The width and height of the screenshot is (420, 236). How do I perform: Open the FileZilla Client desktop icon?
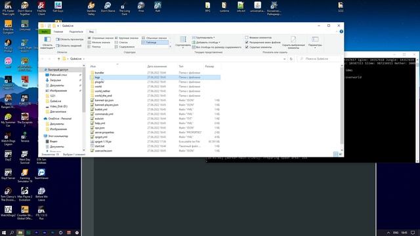41,8
